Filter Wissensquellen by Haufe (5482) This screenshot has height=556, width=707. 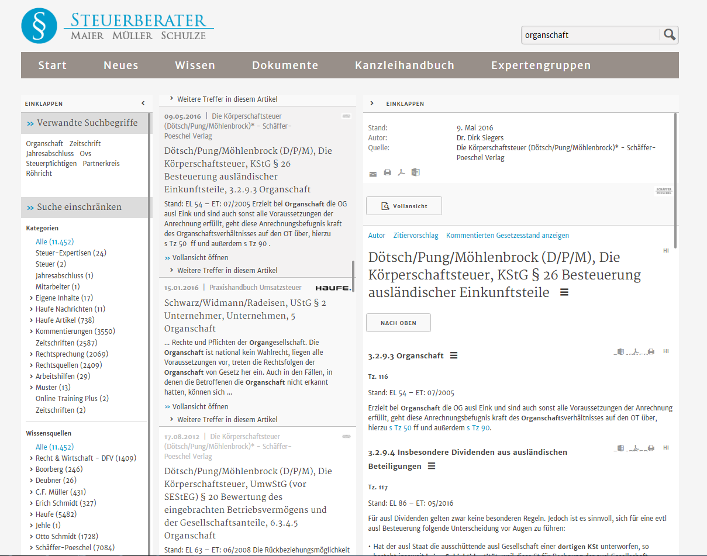click(56, 514)
